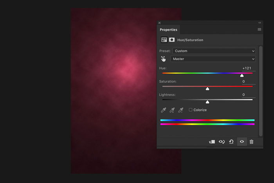Click the lower color range bar
The height and width of the screenshot is (183, 274).
tap(207, 124)
